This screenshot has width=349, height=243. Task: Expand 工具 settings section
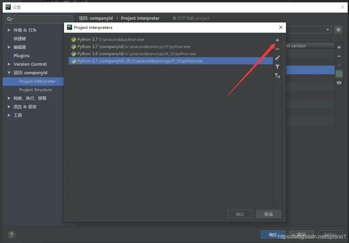click(9, 115)
